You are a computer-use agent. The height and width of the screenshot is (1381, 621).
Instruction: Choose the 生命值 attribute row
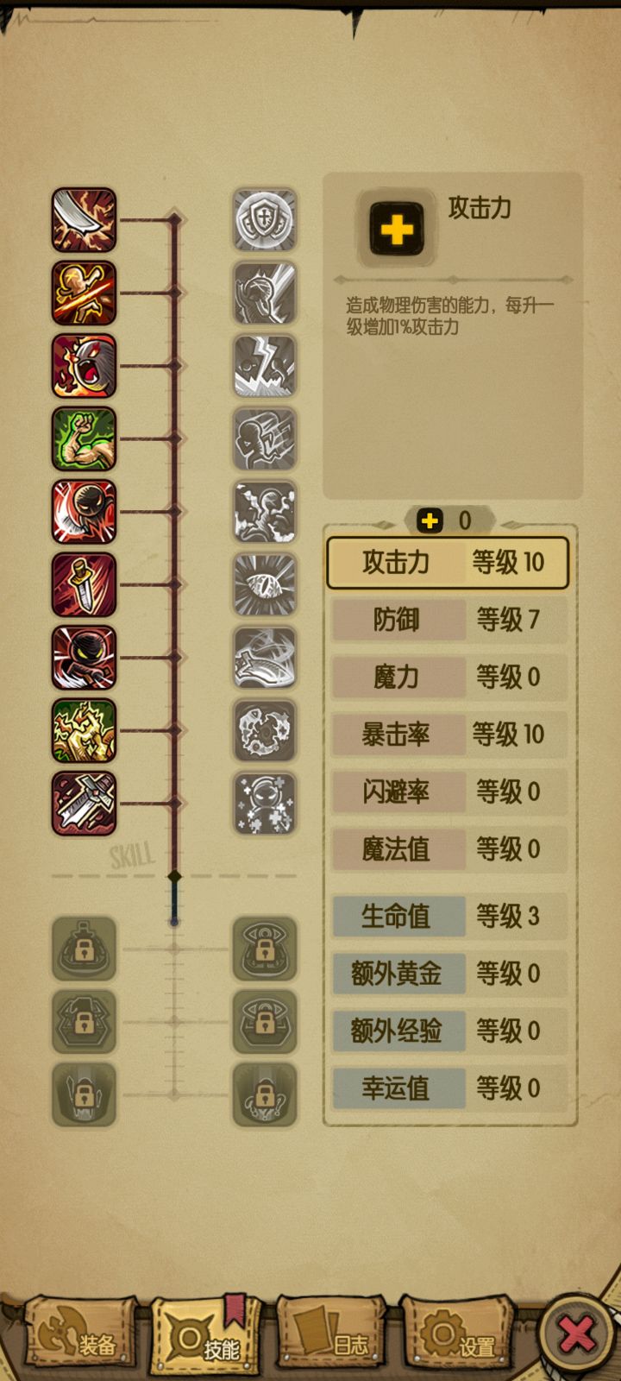[449, 916]
